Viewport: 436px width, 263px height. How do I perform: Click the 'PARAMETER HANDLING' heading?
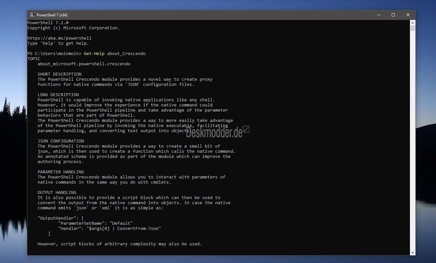[x=61, y=172]
